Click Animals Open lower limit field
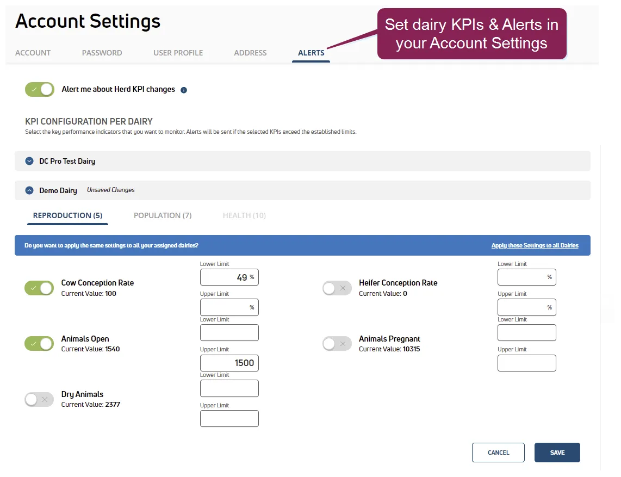The image size is (621, 477). coord(229,333)
